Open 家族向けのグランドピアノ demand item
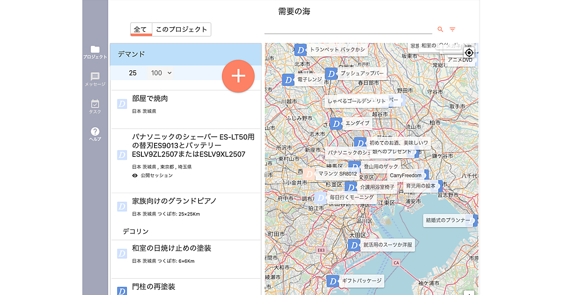562x295 pixels. 174,201
